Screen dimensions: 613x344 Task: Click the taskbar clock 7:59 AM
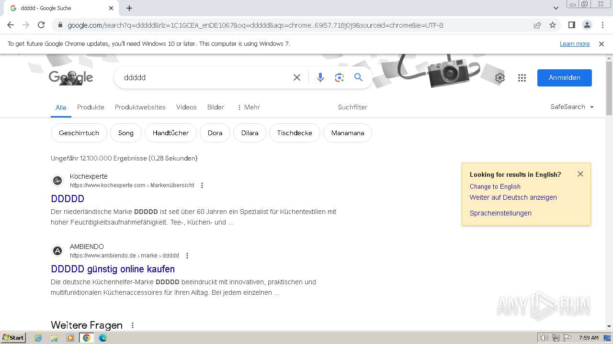pyautogui.click(x=589, y=338)
